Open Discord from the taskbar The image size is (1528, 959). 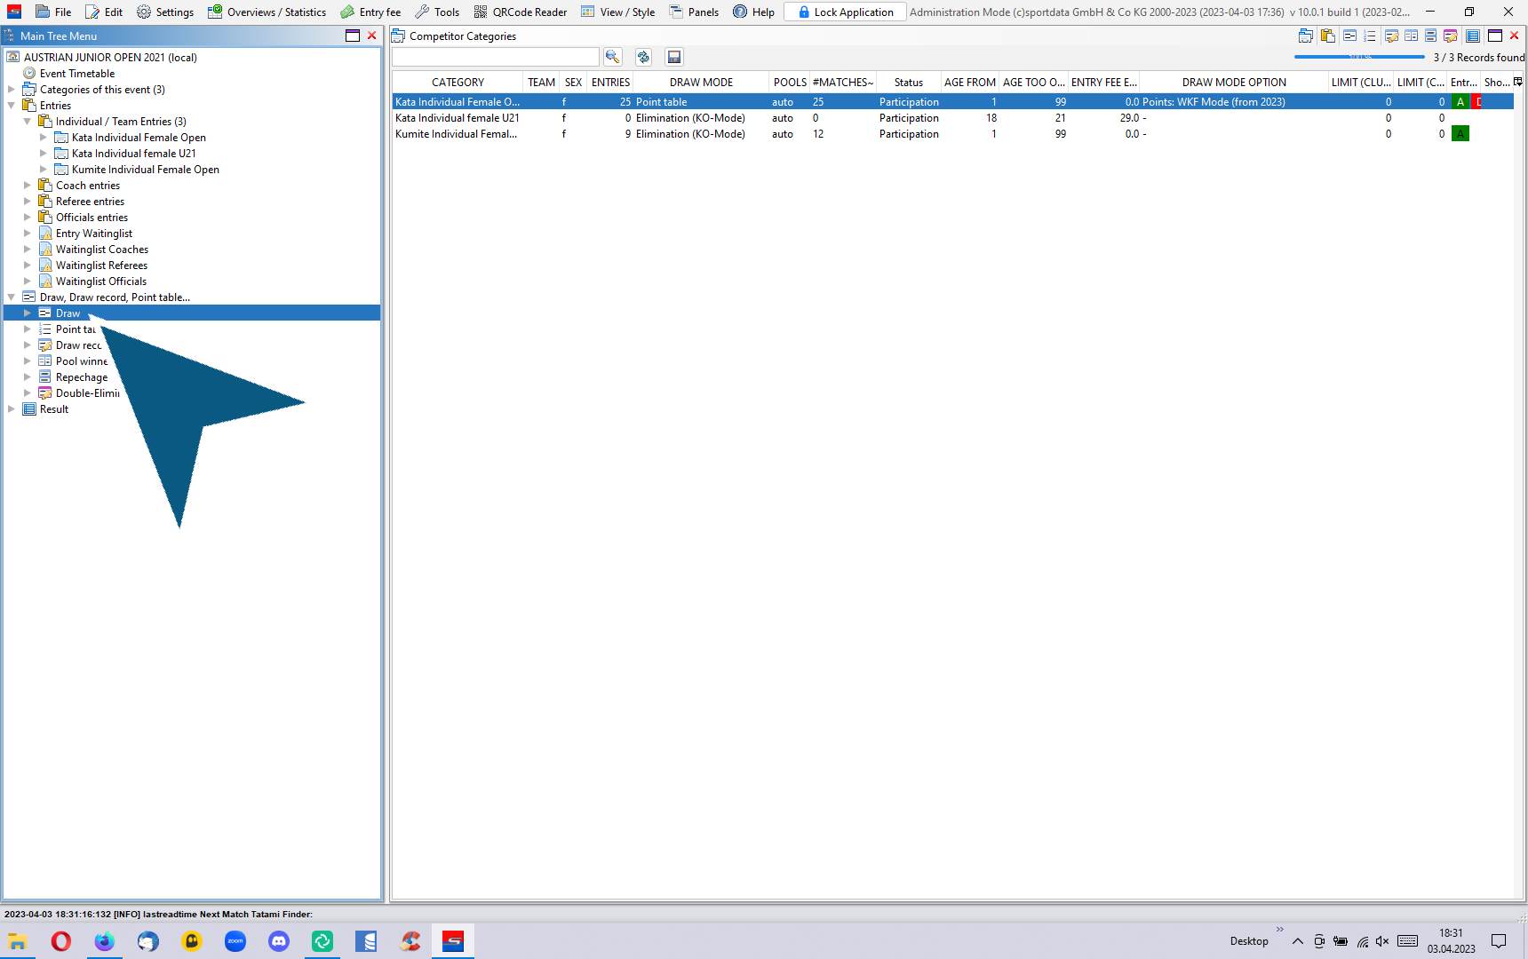[x=279, y=941]
